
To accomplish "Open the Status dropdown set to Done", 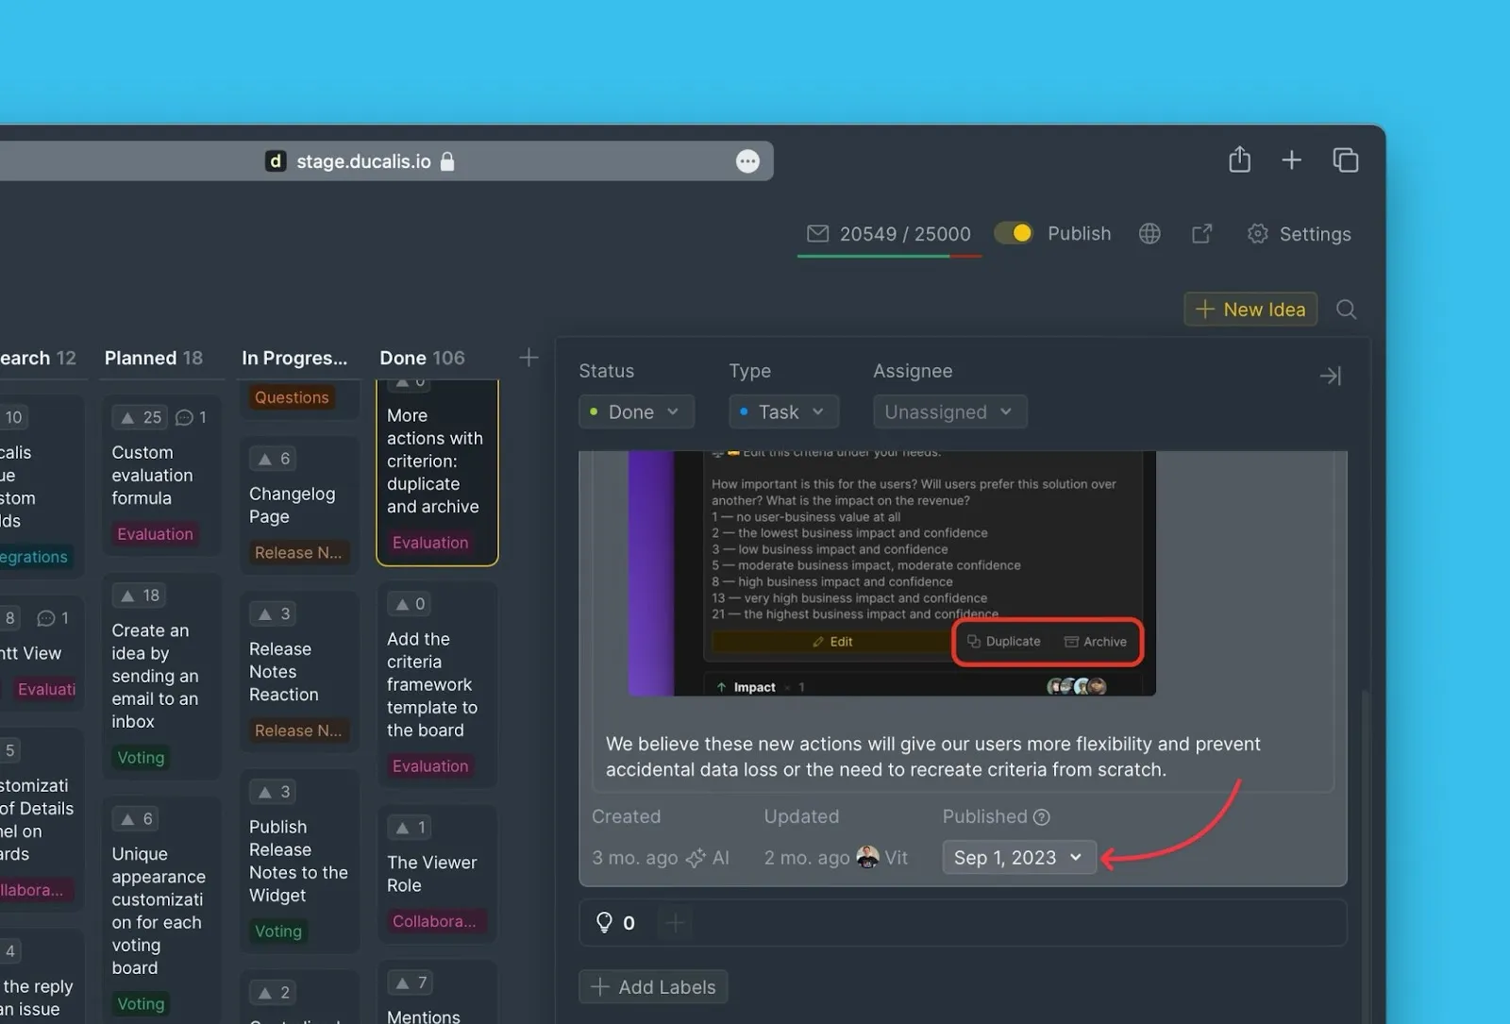I will pyautogui.click(x=636, y=412).
